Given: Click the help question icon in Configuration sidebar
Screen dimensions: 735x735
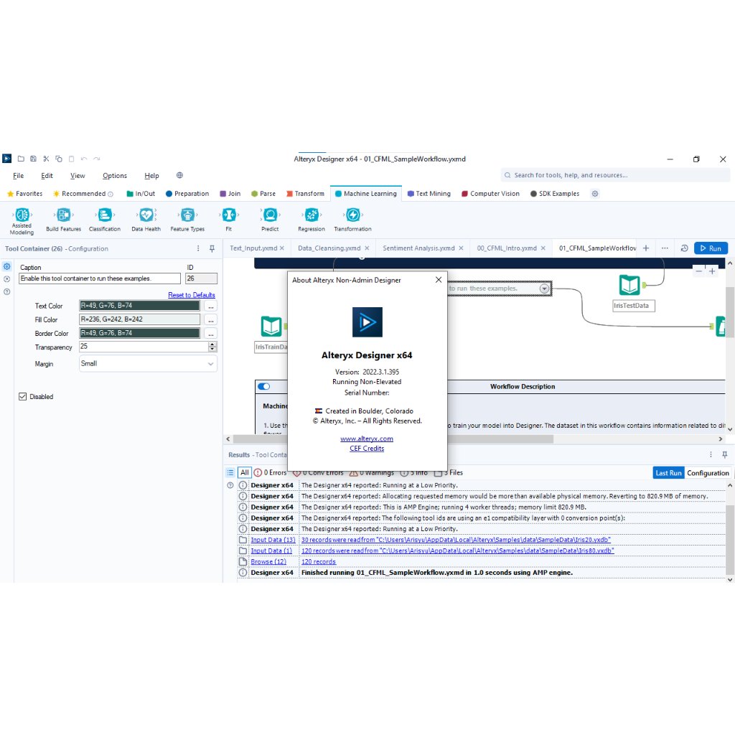Looking at the screenshot, I should [x=6, y=291].
